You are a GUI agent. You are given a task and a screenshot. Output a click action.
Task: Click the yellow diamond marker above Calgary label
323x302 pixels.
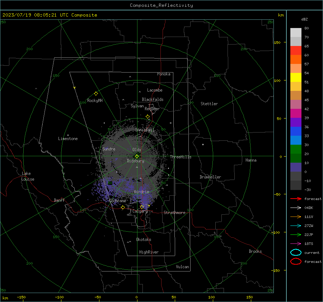coord(142,207)
